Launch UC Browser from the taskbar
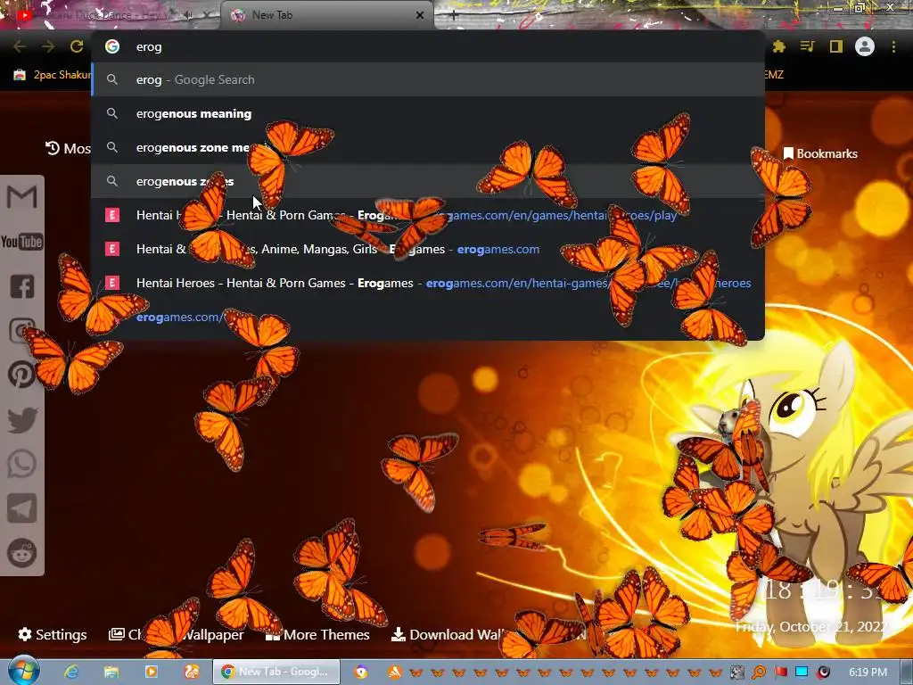913x685 pixels. coord(192,672)
